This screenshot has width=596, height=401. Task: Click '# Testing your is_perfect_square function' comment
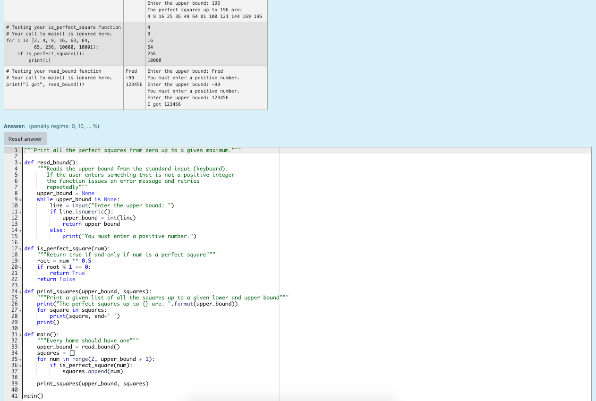[x=64, y=27]
